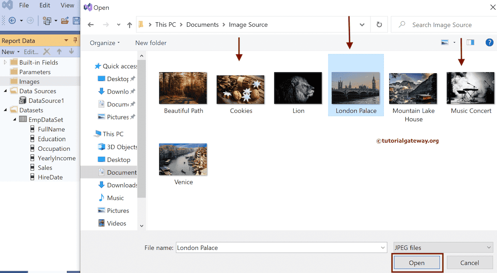Click Navigate Backward in Visual Studio toolbar
The width and height of the screenshot is (497, 273).
point(12,21)
